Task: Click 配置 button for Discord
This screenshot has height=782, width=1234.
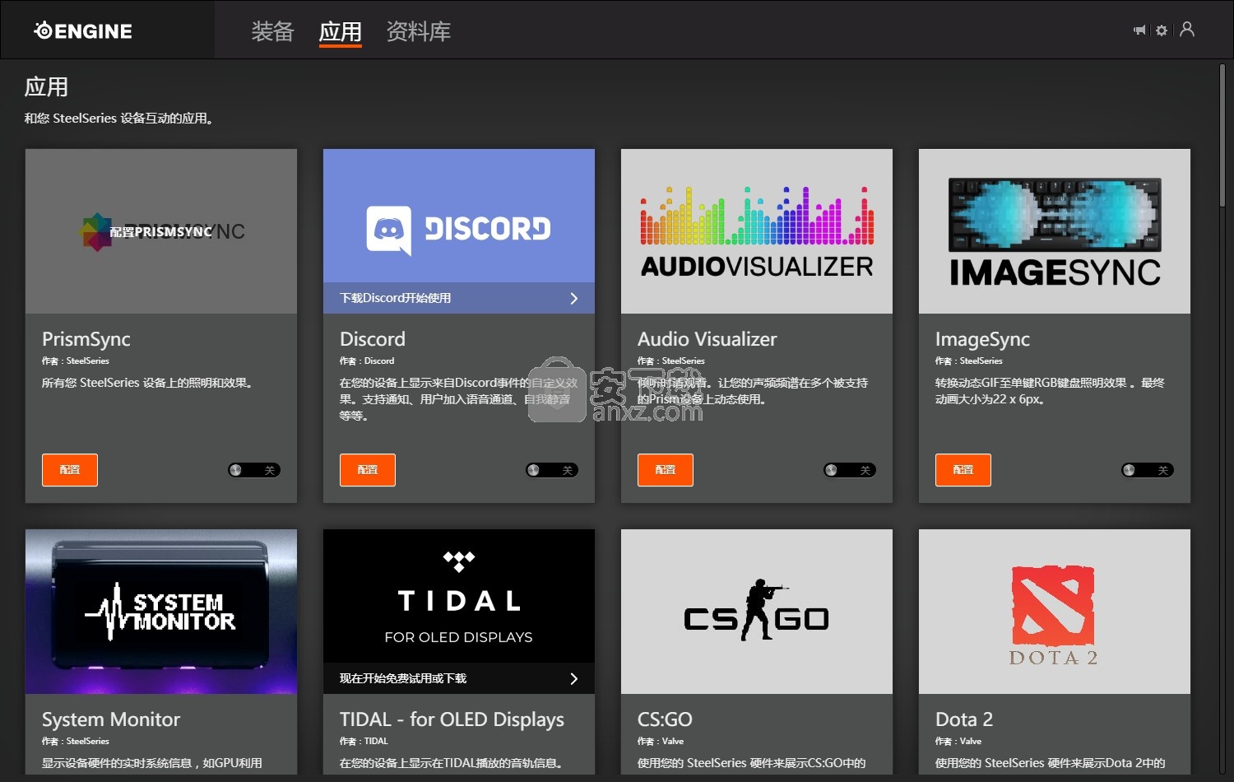Action: pyautogui.click(x=368, y=470)
